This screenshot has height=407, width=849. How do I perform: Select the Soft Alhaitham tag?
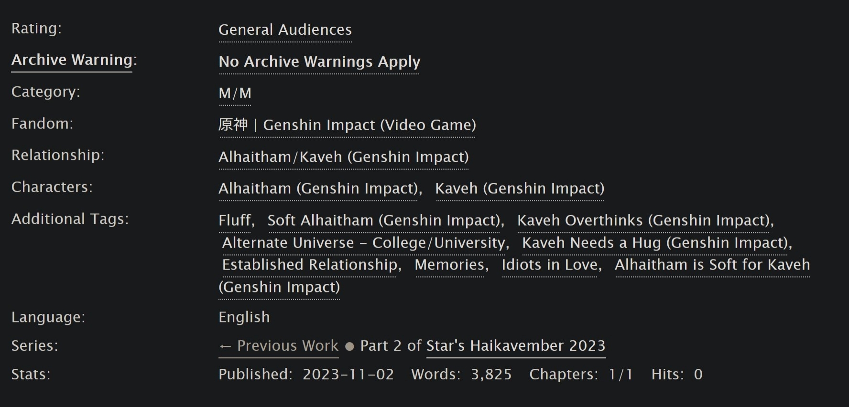pos(384,221)
